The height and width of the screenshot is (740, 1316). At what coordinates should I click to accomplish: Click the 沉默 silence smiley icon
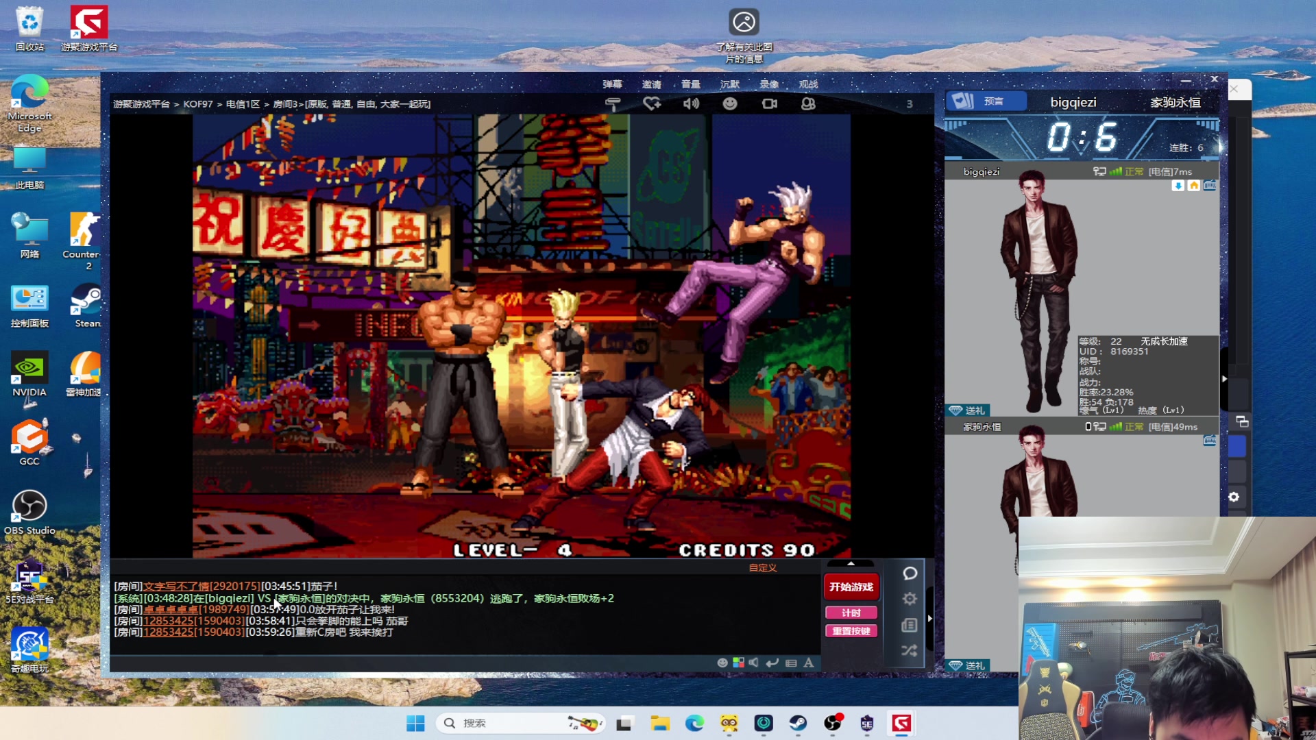[730, 103]
